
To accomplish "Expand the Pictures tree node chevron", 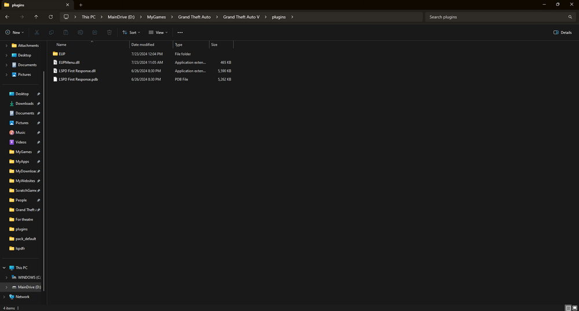I will (x=6, y=75).
